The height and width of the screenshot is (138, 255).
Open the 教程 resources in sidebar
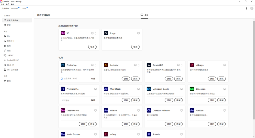click(9, 81)
